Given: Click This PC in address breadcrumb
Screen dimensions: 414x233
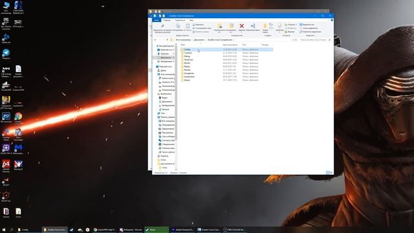Looking at the screenshot, I should tap(183, 39).
